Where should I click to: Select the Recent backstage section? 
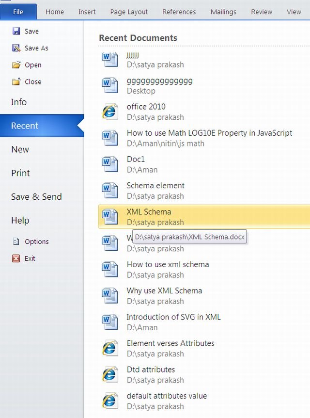click(x=42, y=126)
